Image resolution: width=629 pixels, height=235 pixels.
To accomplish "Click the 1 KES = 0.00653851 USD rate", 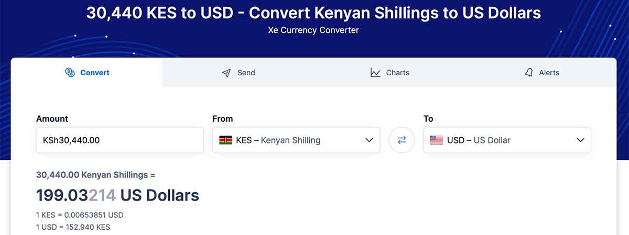I will coord(80,215).
